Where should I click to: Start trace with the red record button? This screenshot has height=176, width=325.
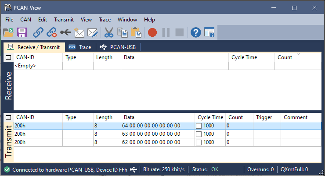[152, 32]
